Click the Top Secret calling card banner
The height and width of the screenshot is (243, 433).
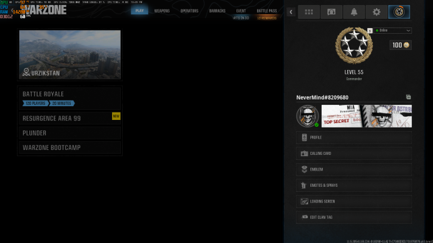367,116
